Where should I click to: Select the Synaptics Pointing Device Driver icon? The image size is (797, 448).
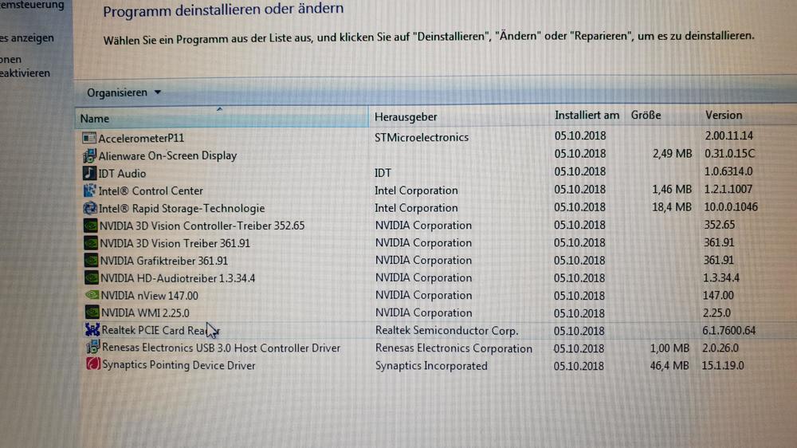(x=92, y=365)
